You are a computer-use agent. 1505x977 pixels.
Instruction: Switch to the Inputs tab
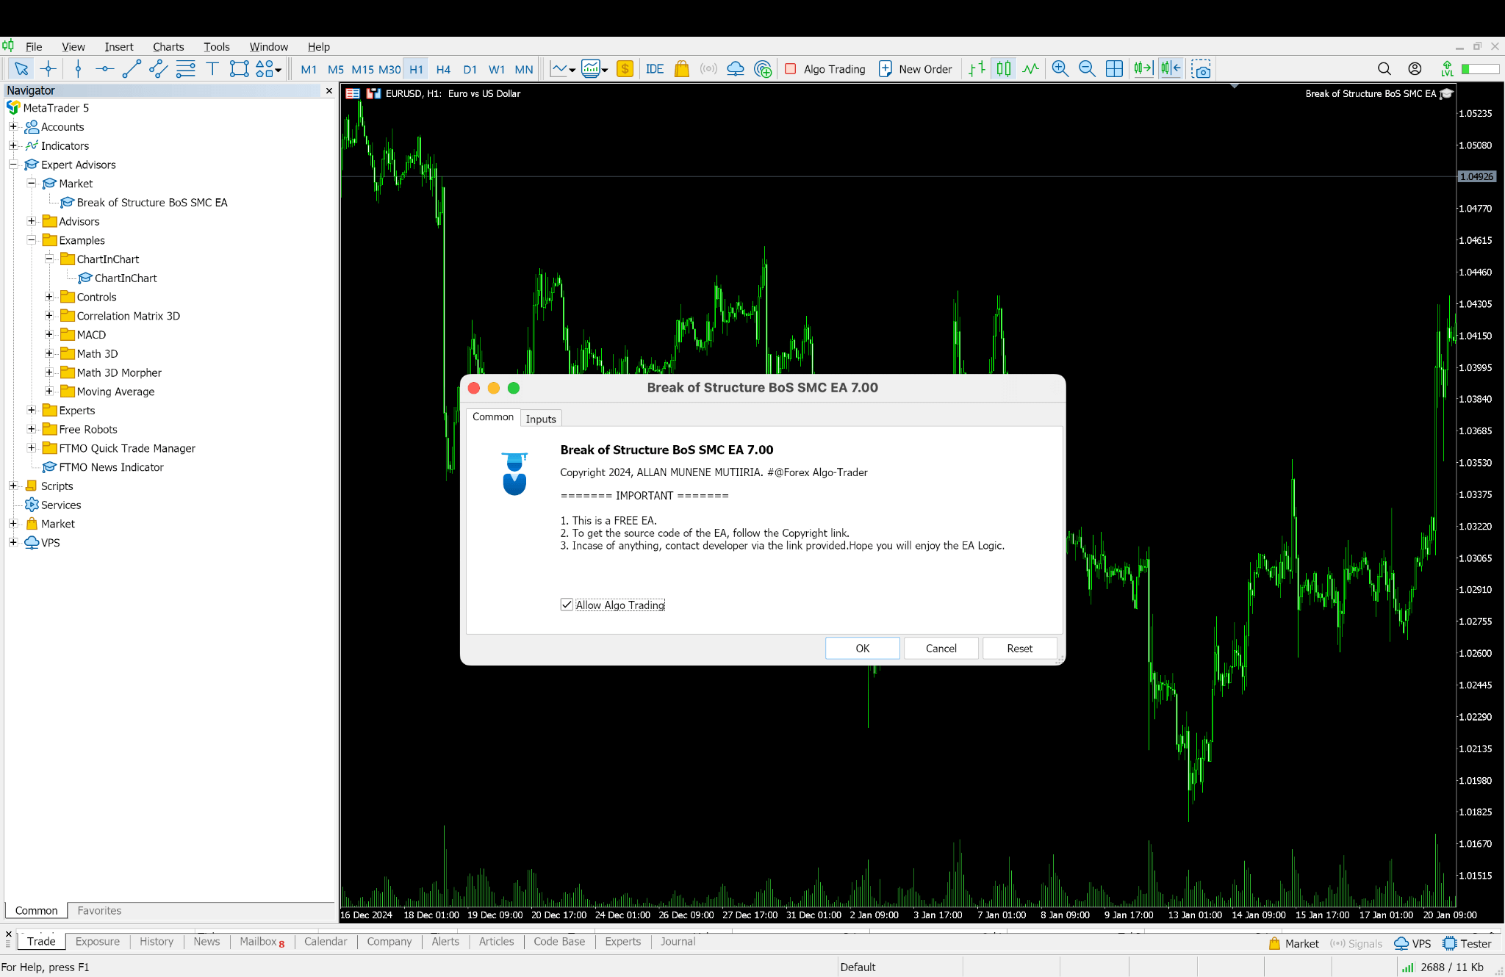541,419
